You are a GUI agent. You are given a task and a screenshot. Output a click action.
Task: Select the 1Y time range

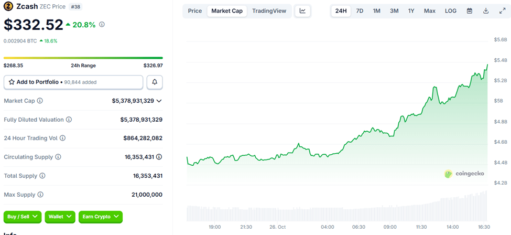[x=411, y=11]
